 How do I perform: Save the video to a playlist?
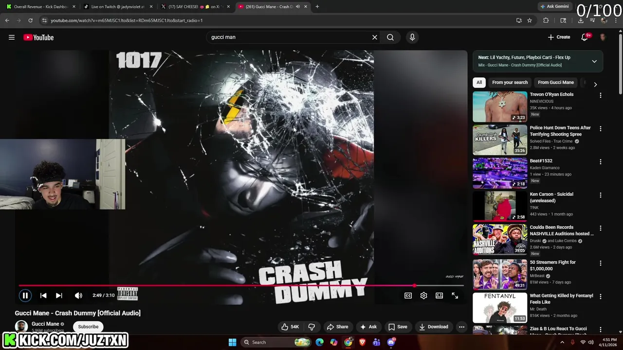(x=398, y=327)
